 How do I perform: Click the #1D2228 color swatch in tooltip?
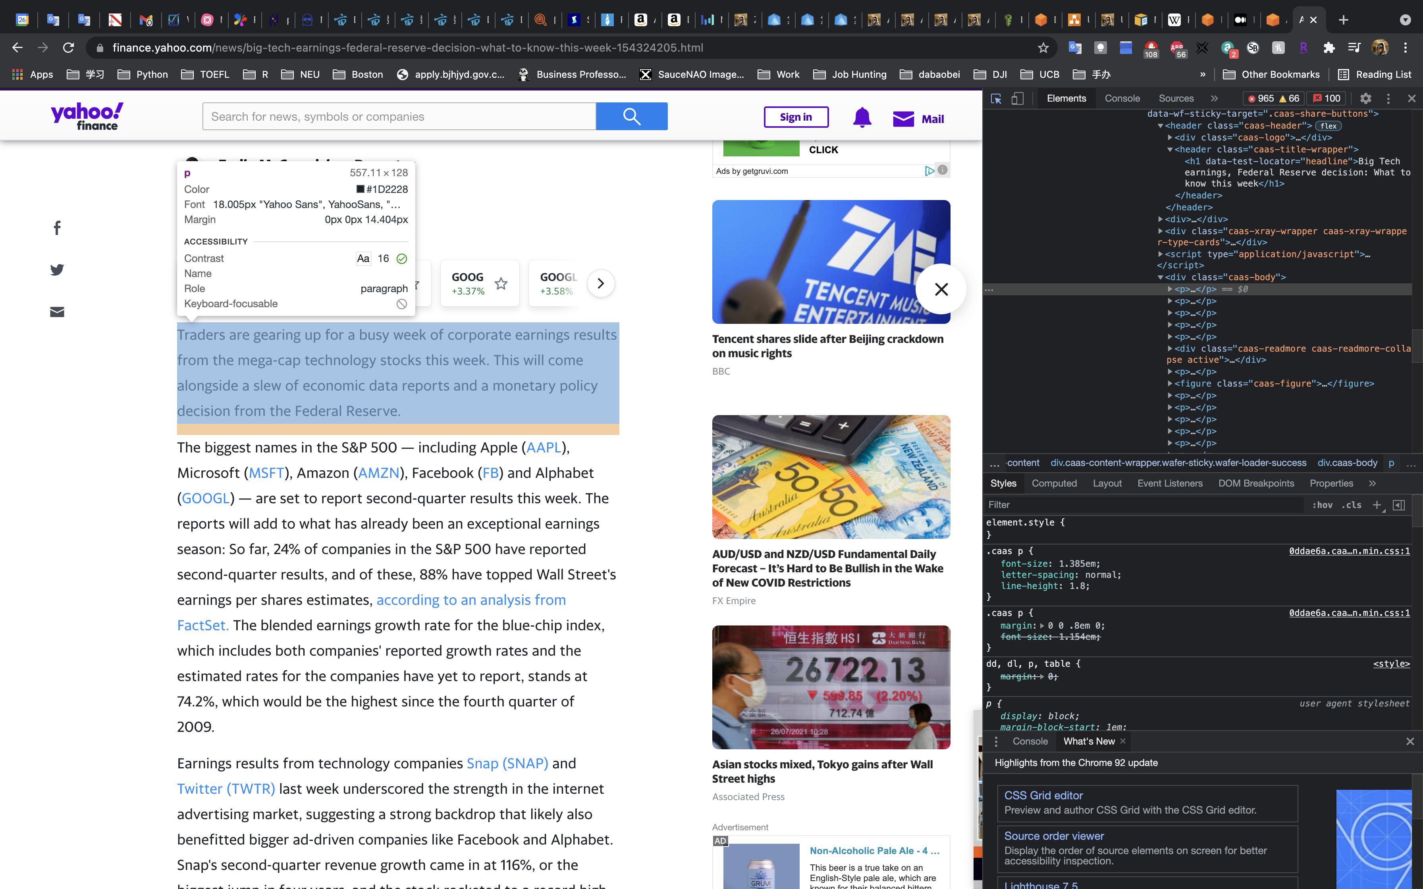coord(361,189)
